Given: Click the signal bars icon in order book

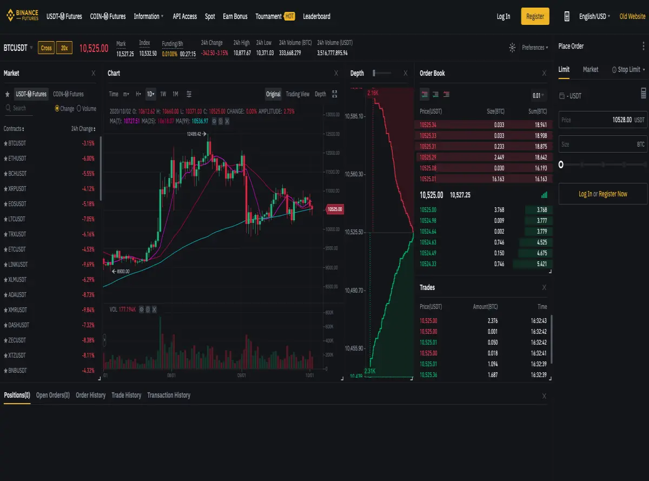Looking at the screenshot, I should point(544,195).
